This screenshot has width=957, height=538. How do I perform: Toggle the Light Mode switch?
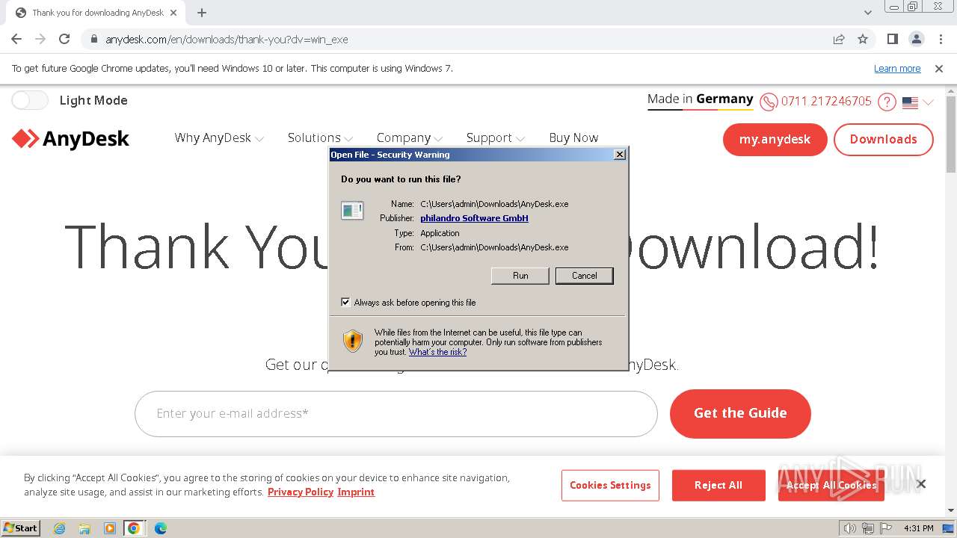(30, 100)
